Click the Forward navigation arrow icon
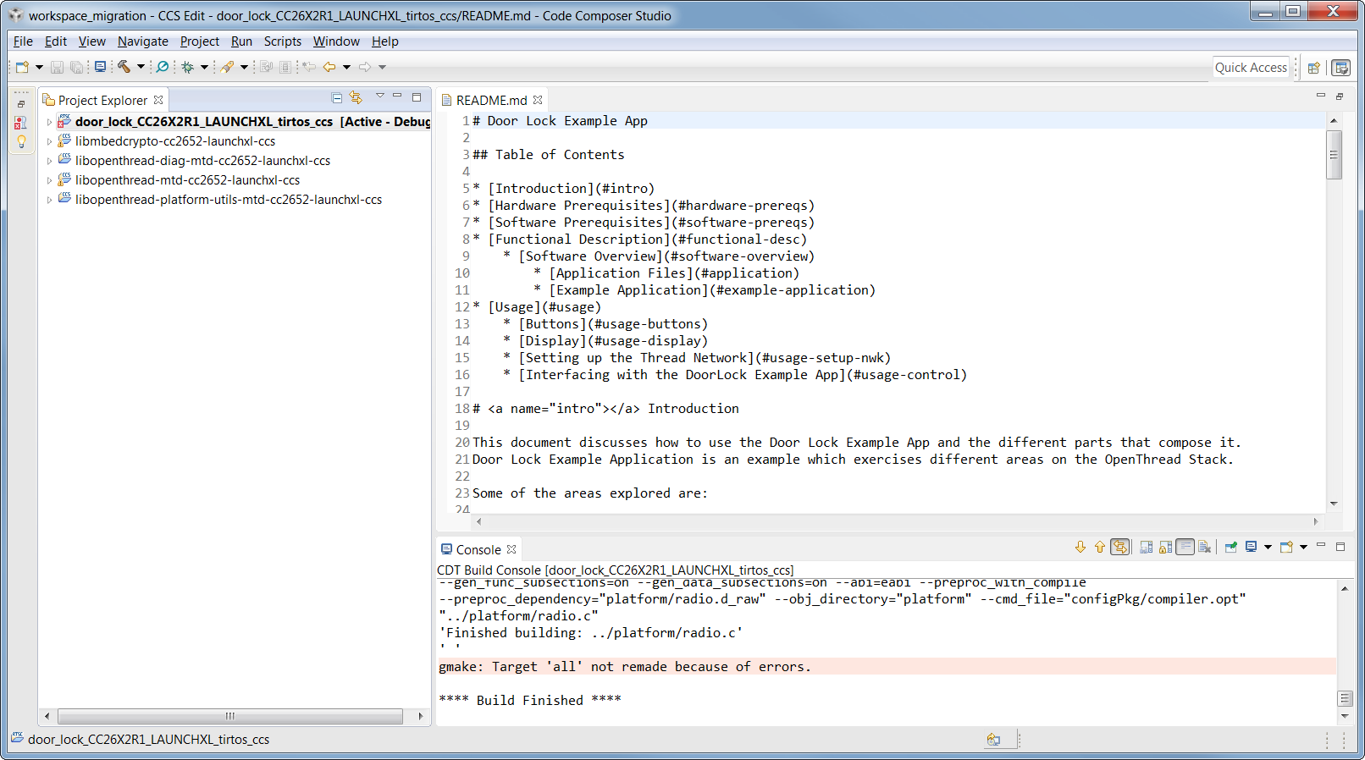Viewport: 1365px width, 760px height. point(365,67)
